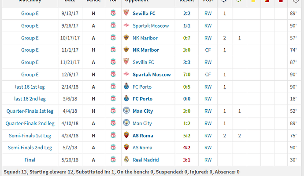Click Spartak Moscow crest in 9/26/17 row
Image resolution: width=304 pixels, height=176 pixels.
coord(126,25)
